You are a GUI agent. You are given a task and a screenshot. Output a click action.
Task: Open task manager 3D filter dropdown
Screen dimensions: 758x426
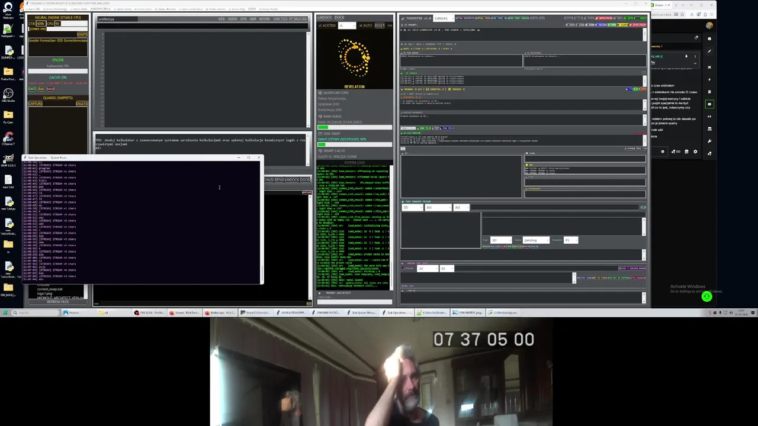coord(413,208)
